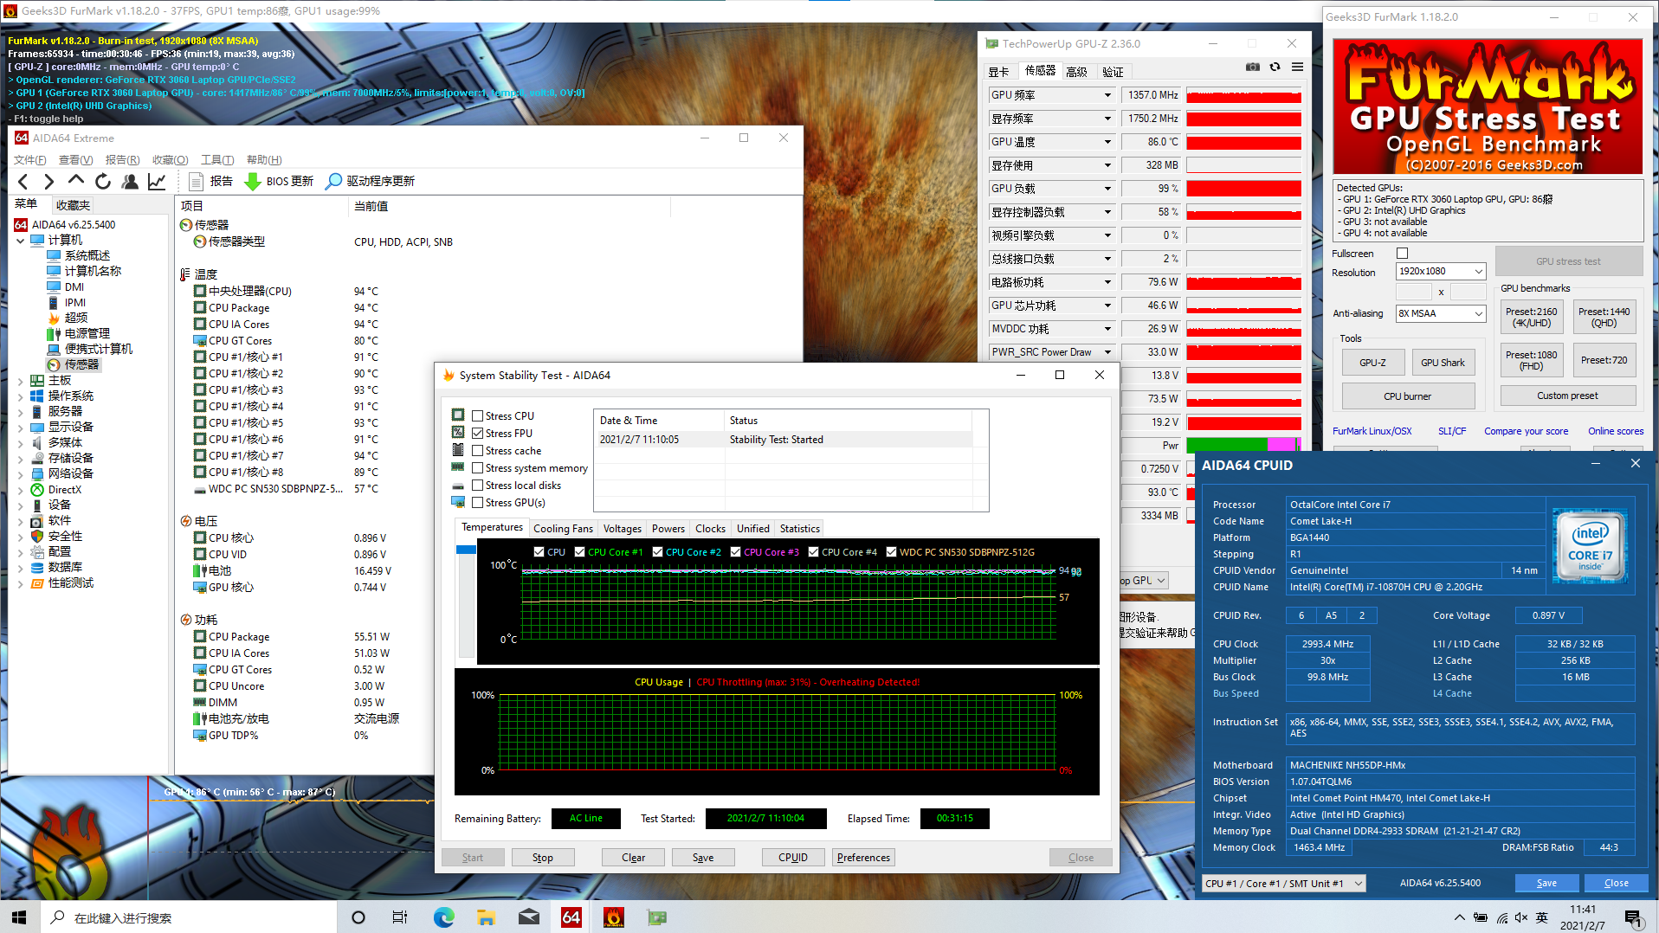
Task: Open AIDA64 文件(F) menu
Action: tap(30, 160)
